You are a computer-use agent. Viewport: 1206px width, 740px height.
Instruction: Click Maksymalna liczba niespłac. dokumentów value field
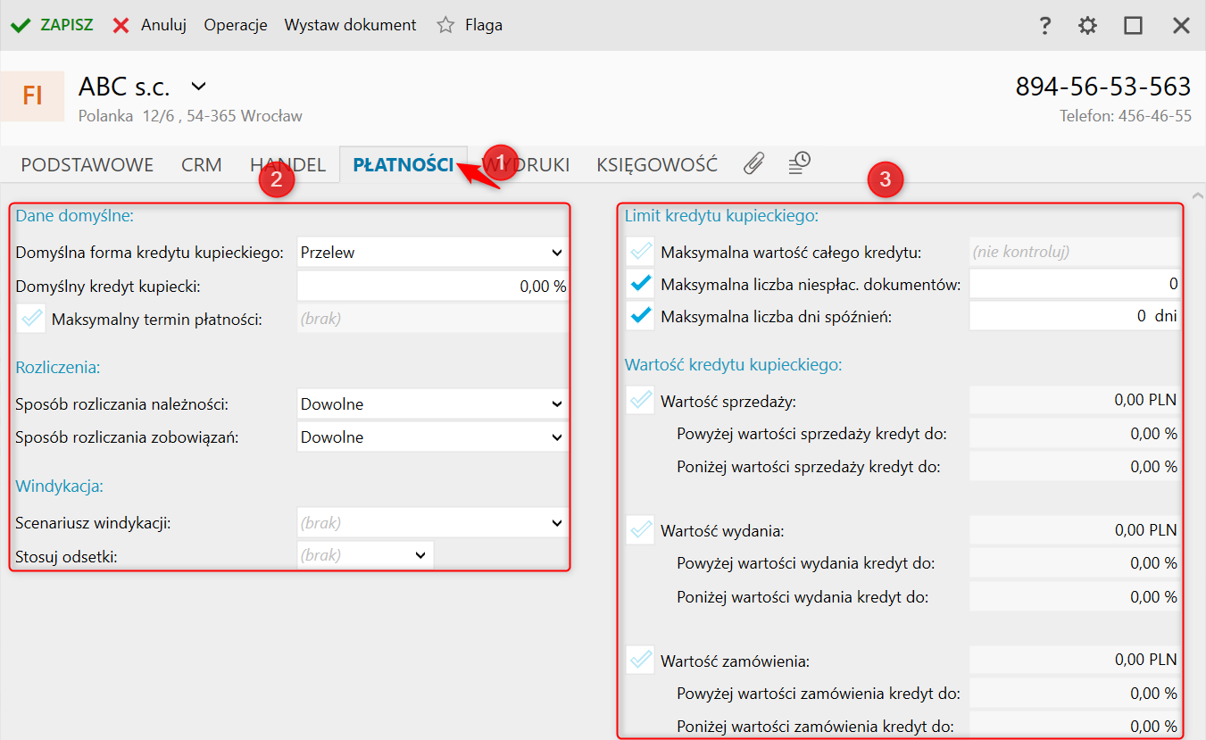pyautogui.click(x=1075, y=285)
